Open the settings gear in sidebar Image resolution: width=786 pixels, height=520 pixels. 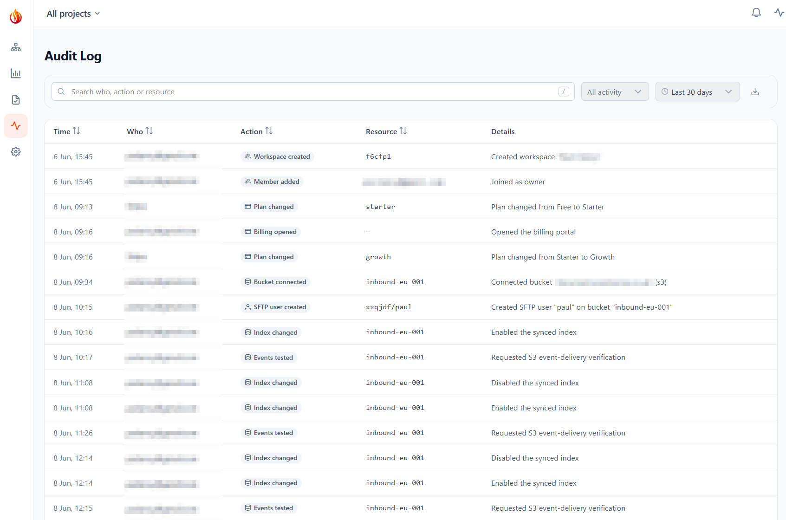point(16,152)
